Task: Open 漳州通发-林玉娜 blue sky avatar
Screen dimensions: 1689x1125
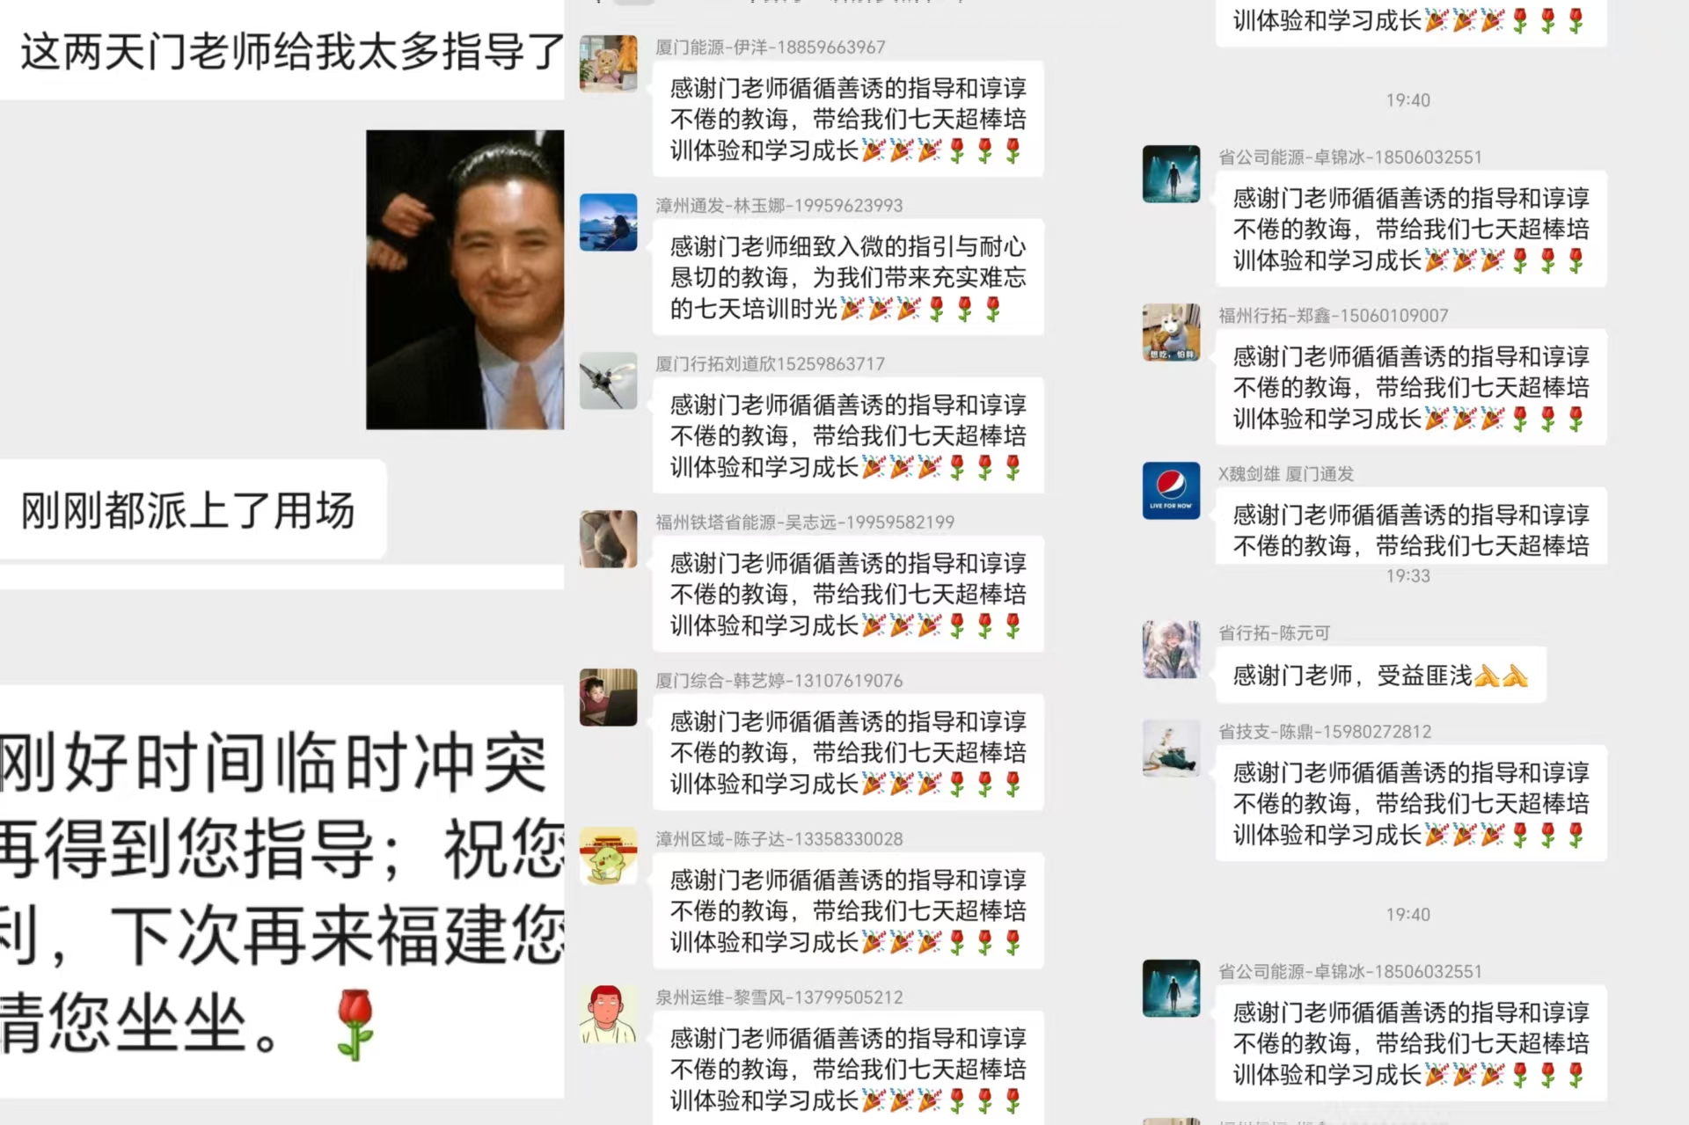Action: click(608, 222)
